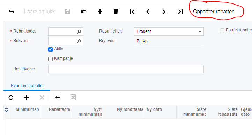Open Rabattkode lookup magnifier
This screenshot has width=252, height=135.
[x=79, y=31]
